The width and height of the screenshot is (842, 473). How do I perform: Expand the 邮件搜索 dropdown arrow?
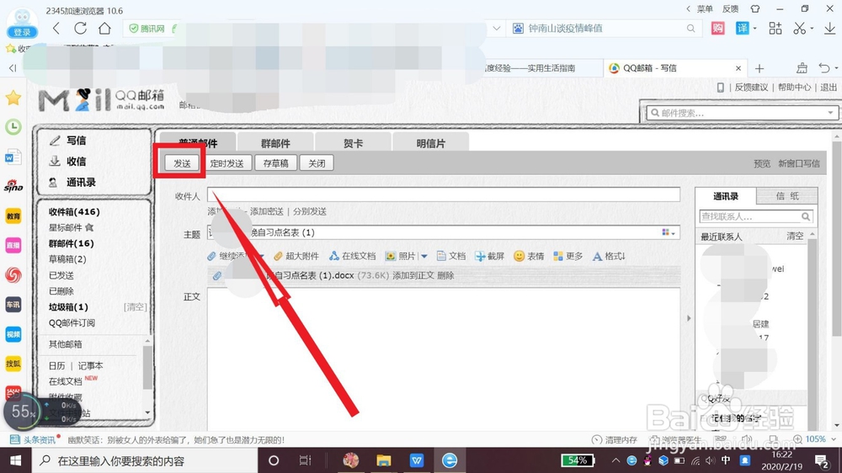(x=831, y=113)
